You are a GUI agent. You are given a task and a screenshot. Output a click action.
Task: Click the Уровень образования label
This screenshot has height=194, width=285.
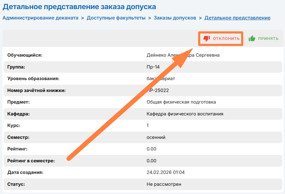[33, 79]
